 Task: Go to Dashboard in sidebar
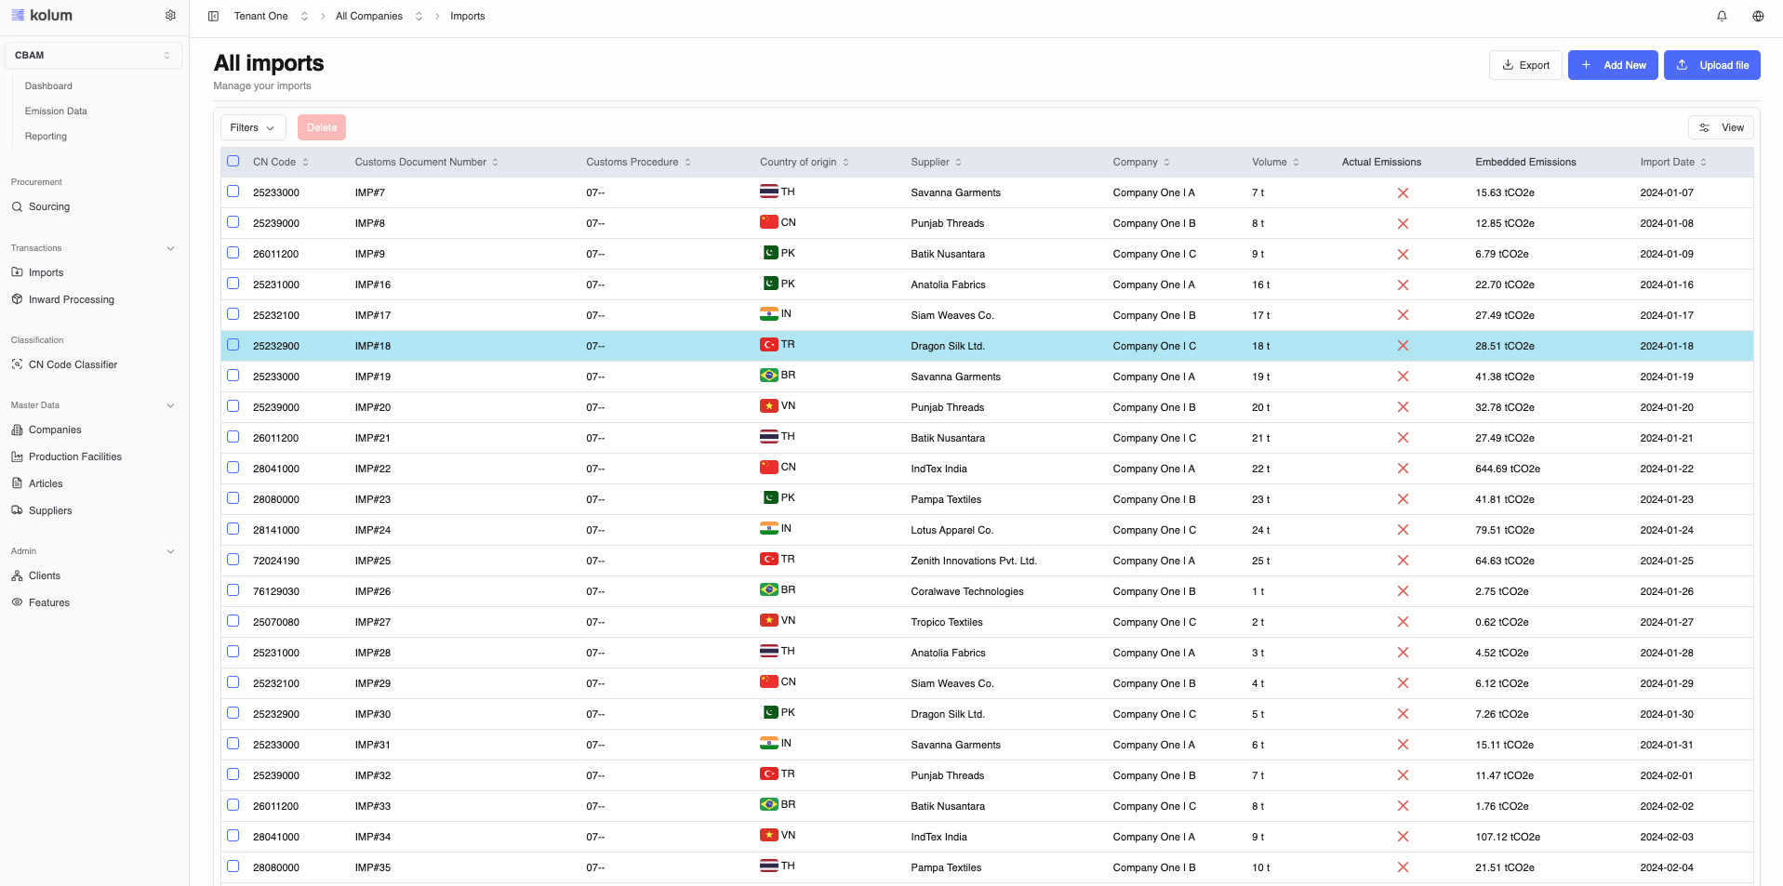(x=48, y=86)
